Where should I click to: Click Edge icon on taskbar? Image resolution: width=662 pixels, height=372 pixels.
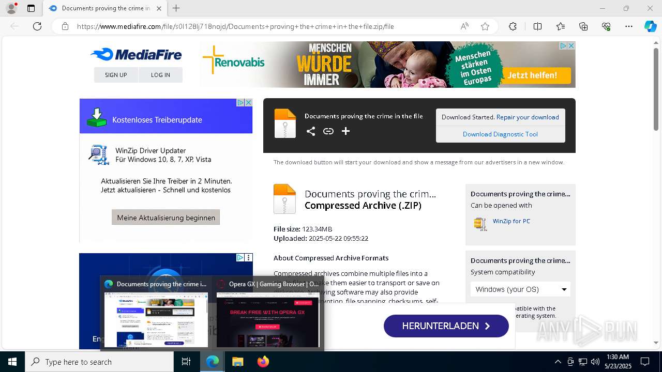point(212,362)
